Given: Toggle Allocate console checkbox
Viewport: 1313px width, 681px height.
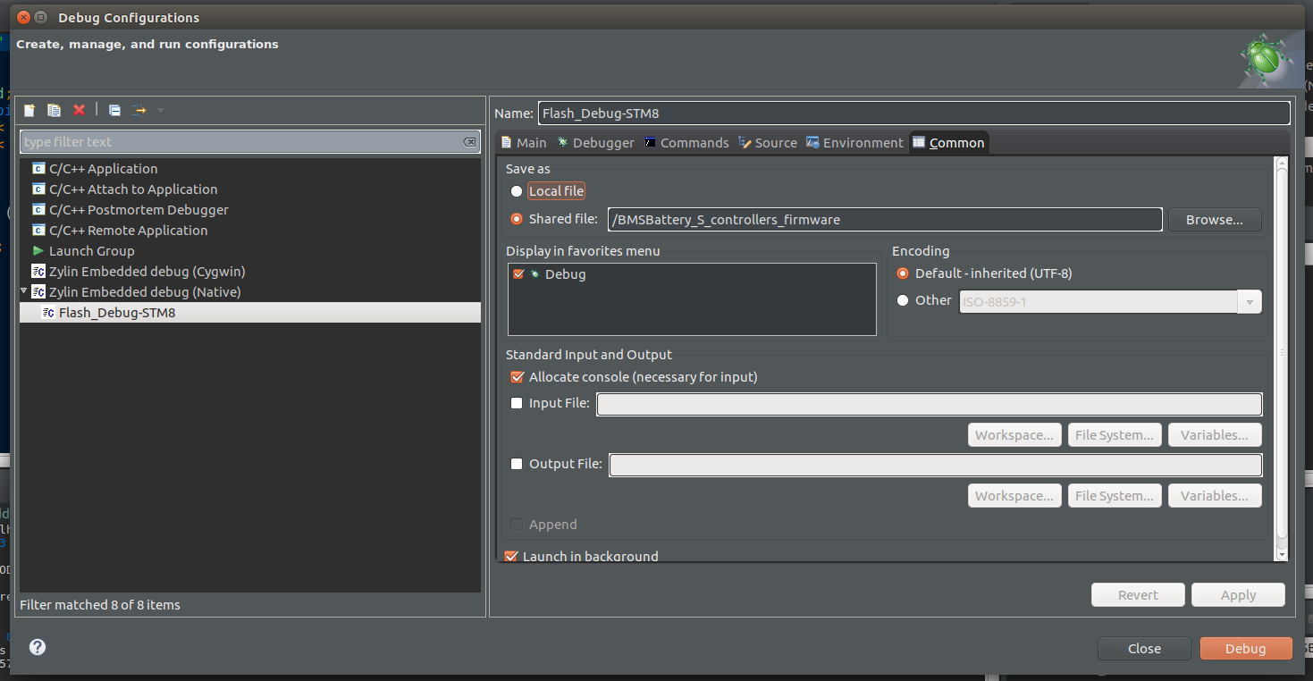Looking at the screenshot, I should tap(517, 377).
